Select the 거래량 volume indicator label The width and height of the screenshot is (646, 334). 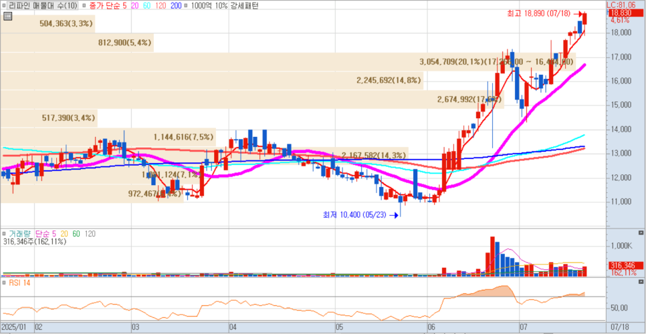21,234
